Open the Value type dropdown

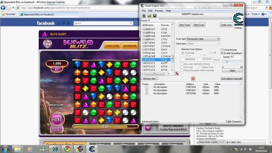point(203,43)
